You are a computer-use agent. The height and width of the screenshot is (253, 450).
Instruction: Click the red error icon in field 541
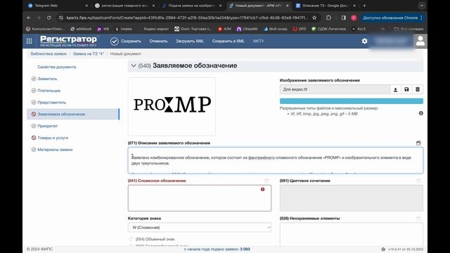(x=262, y=189)
